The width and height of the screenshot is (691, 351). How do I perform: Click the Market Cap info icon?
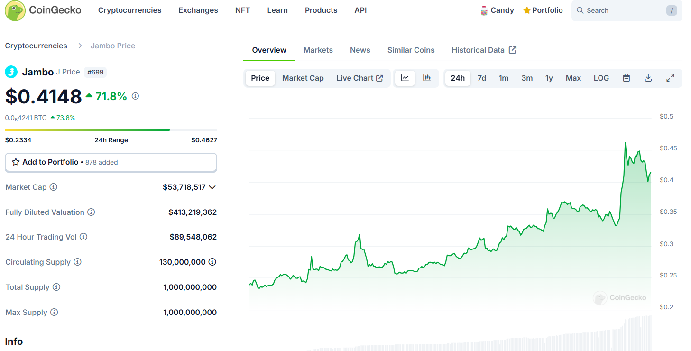click(54, 187)
